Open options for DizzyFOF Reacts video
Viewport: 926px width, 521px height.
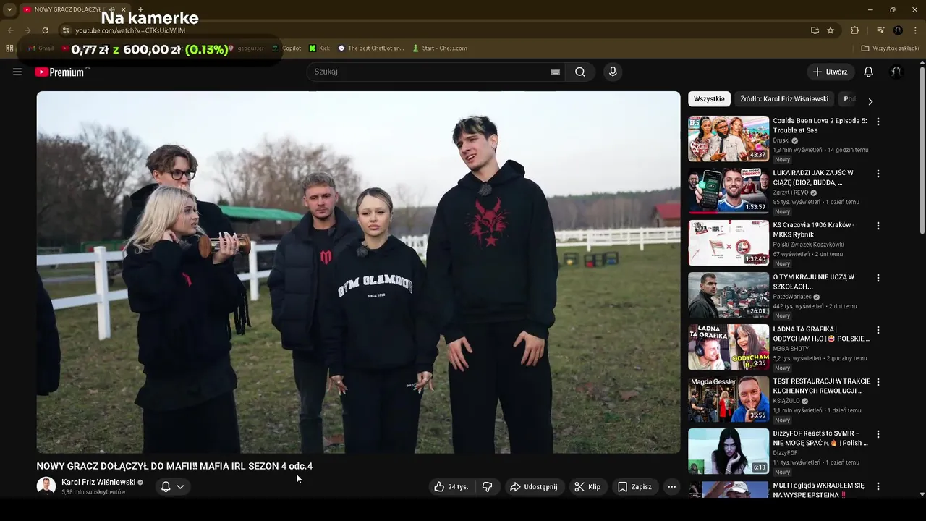click(x=878, y=434)
